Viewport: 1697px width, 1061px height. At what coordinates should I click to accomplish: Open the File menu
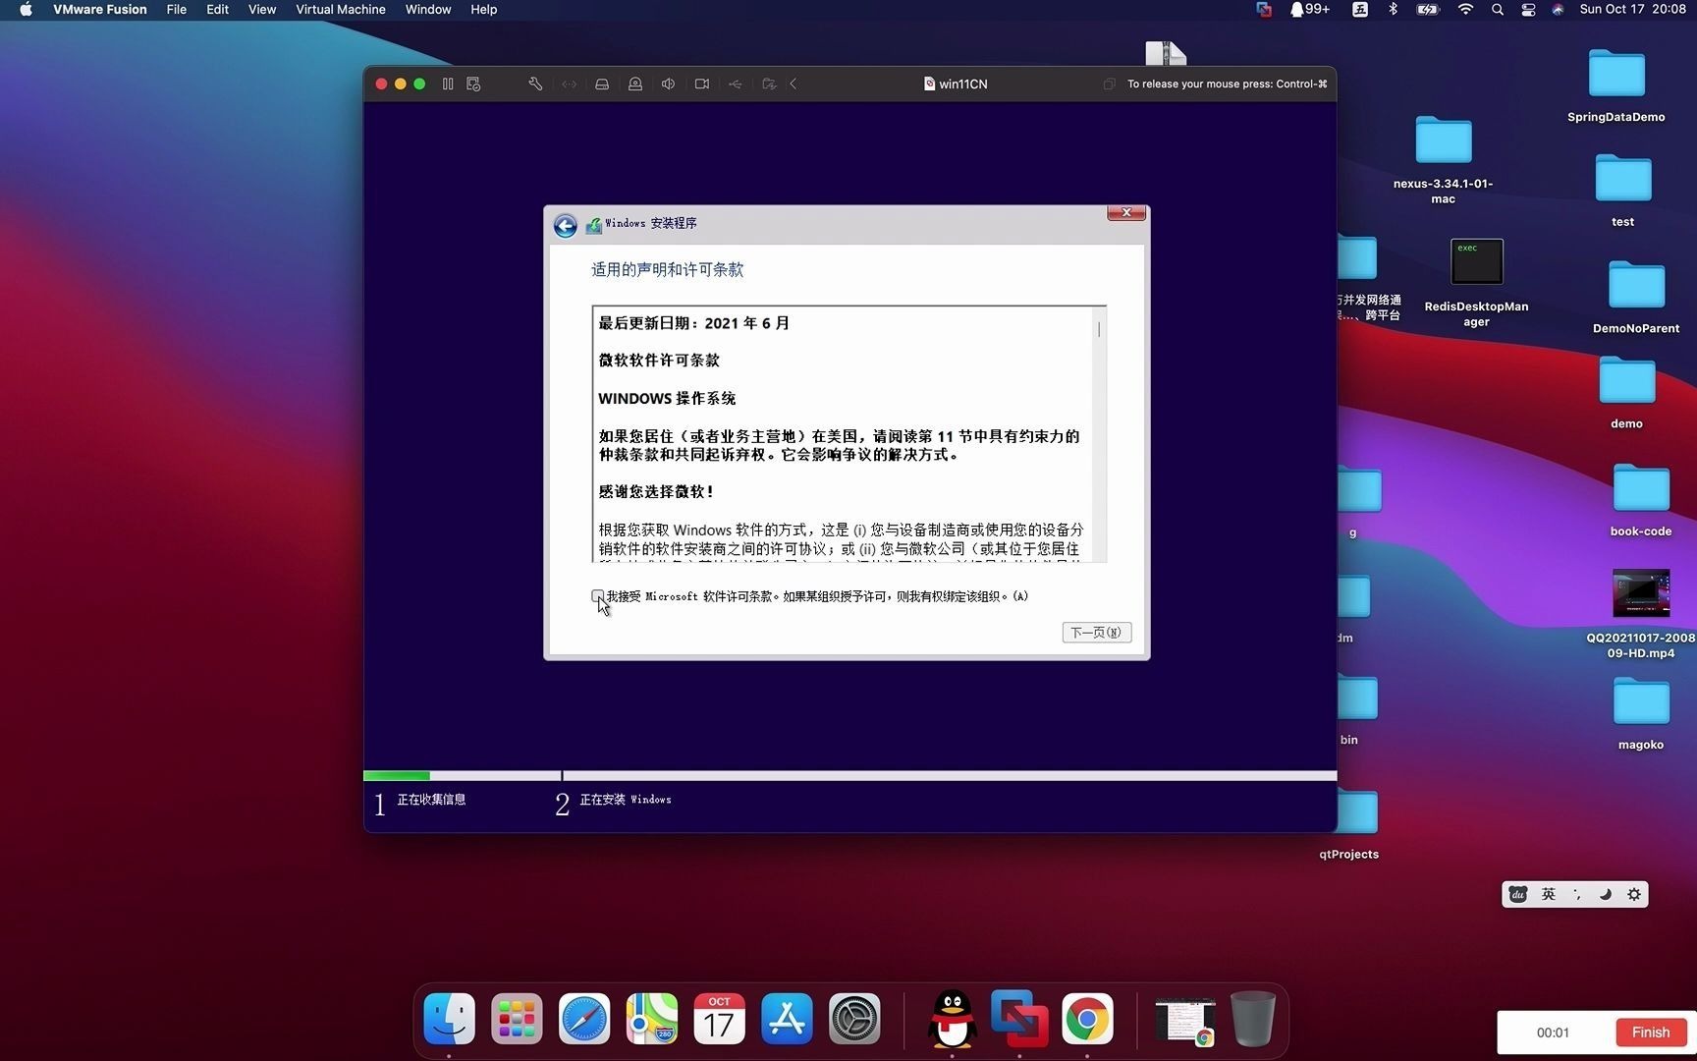coord(177,10)
